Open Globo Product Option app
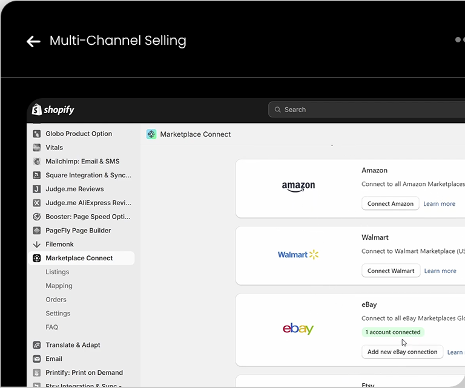465x388 pixels. coord(79,134)
